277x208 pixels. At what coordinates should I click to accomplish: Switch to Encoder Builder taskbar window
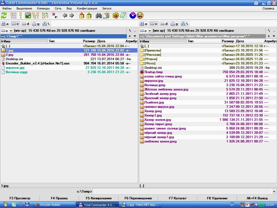[x=54, y=205]
